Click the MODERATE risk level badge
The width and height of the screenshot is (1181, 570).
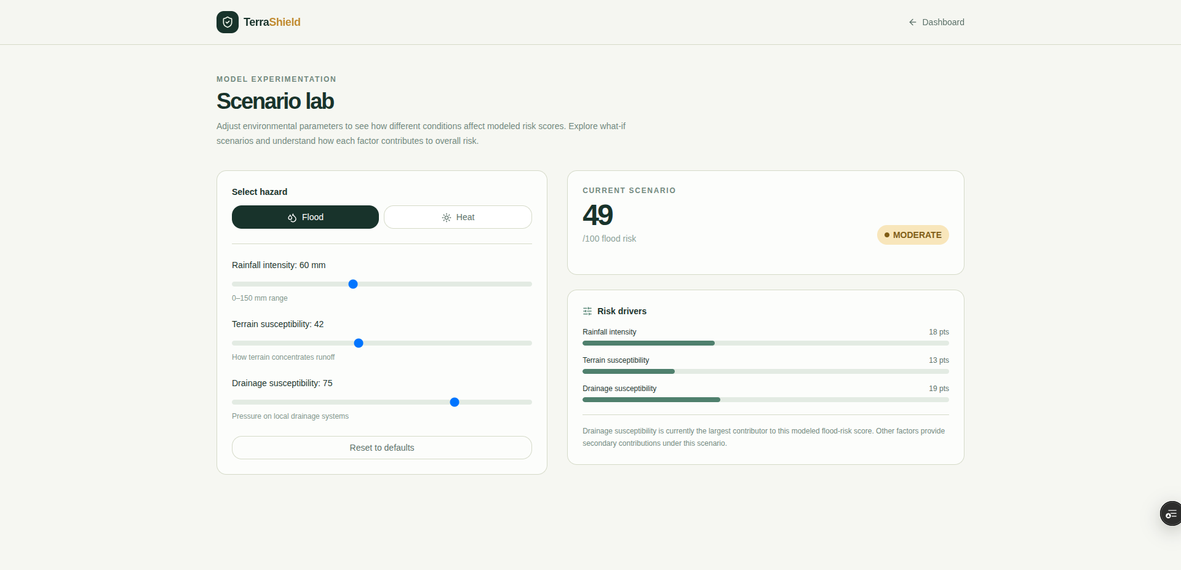(913, 235)
